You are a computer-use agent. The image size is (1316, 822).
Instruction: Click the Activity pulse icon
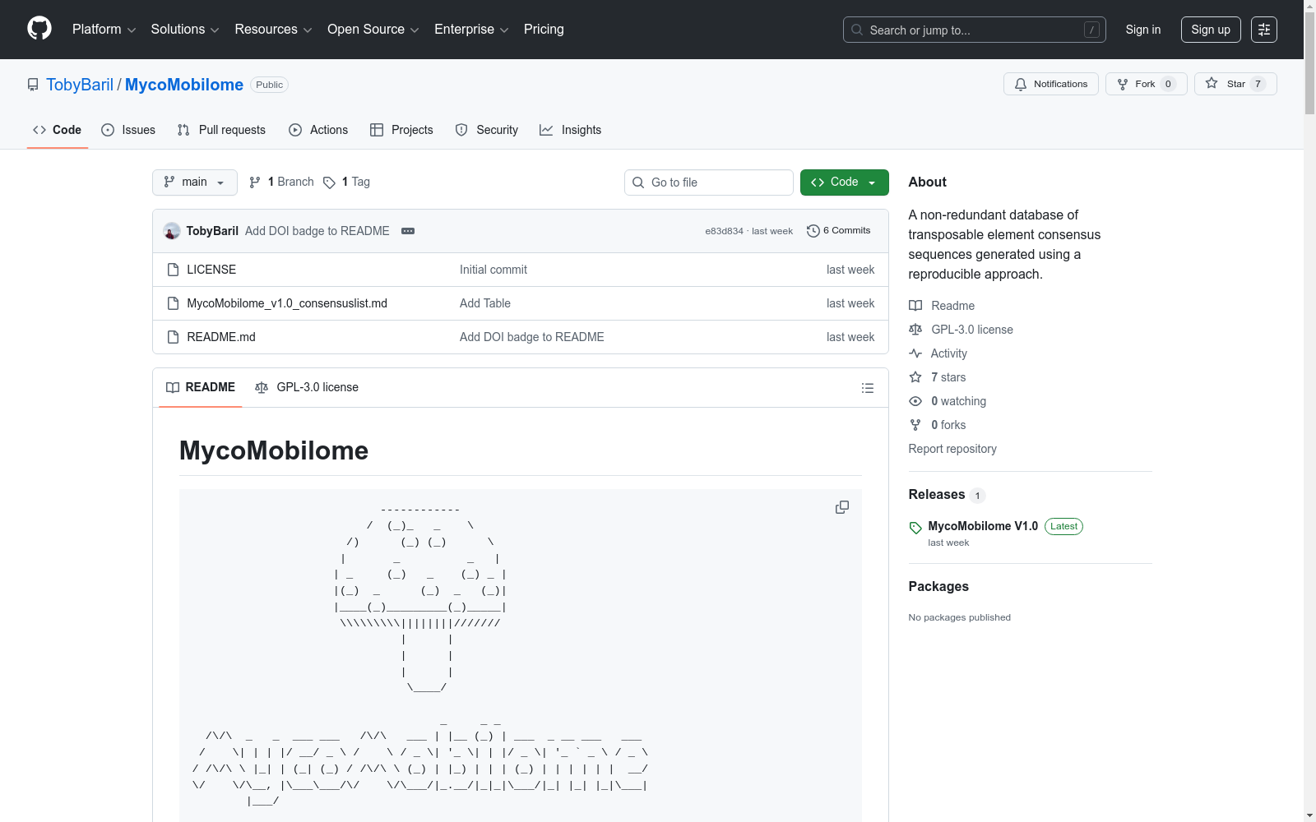915,353
